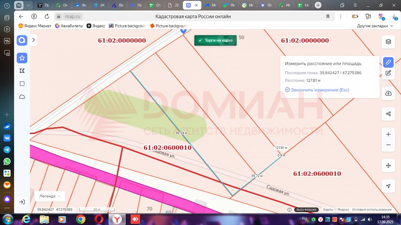401x225 pixels.
Task: Toggle the 'Торги на карте' checkbox button
Action: 215,41
